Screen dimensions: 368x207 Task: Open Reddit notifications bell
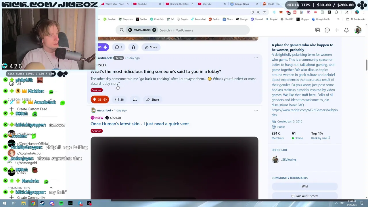346,30
